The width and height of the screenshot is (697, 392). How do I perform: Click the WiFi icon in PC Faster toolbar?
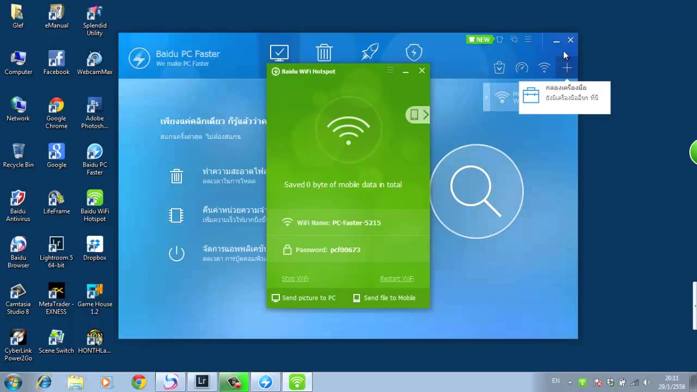[x=544, y=68]
